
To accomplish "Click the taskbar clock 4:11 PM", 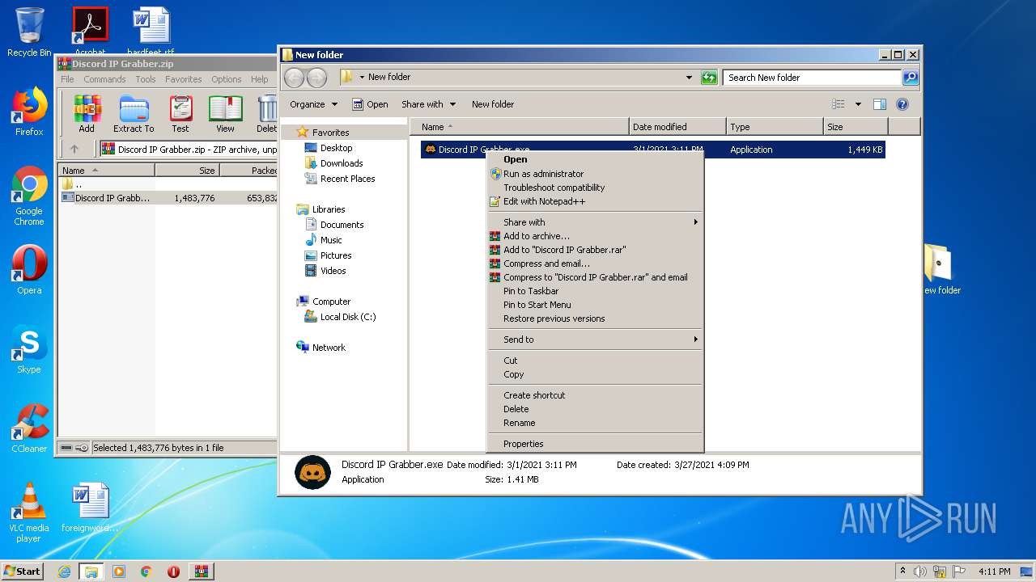I will click(994, 571).
